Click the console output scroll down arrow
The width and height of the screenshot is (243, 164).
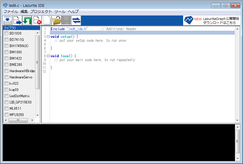(x=237, y=159)
